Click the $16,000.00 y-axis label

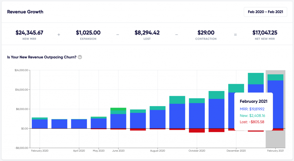click(22, 90)
